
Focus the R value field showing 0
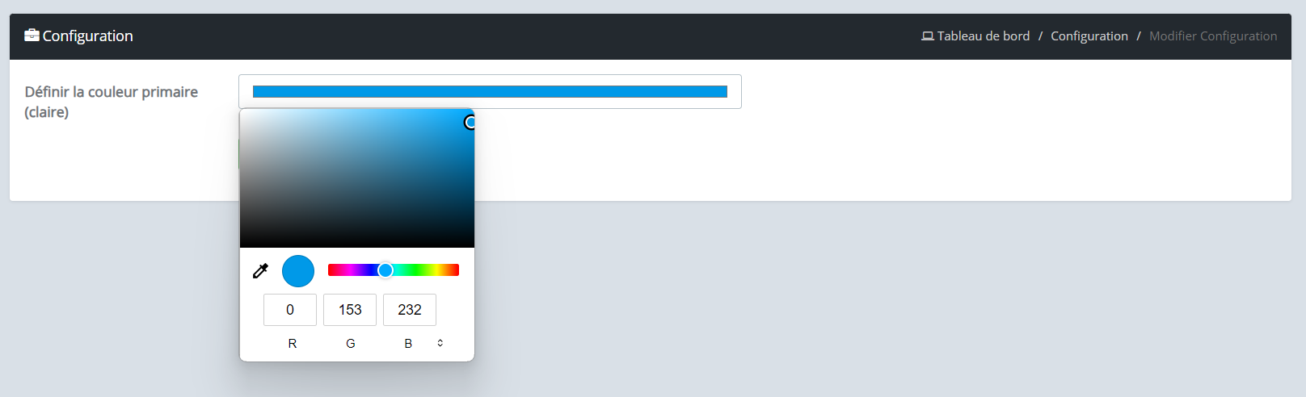pyautogui.click(x=290, y=310)
